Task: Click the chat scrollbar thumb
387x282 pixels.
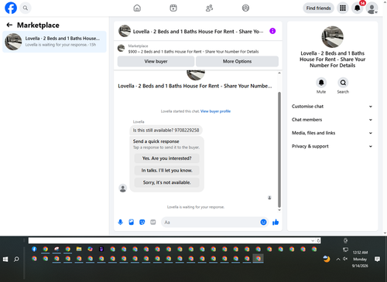Action: (x=279, y=149)
